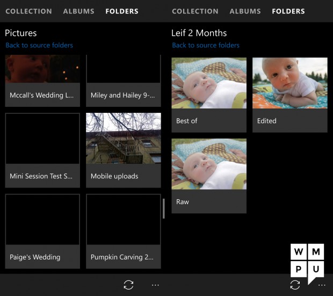Tap refresh icon in right screen
Screen dimensions: 333x296
pyautogui.click(x=295, y=285)
